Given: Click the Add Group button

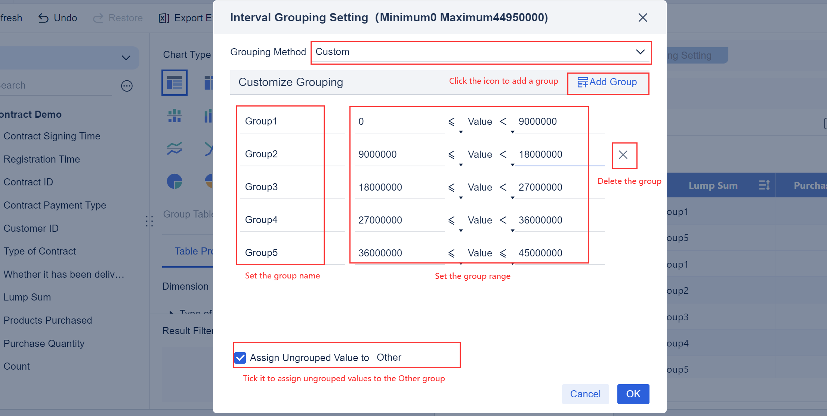Looking at the screenshot, I should click(x=608, y=82).
